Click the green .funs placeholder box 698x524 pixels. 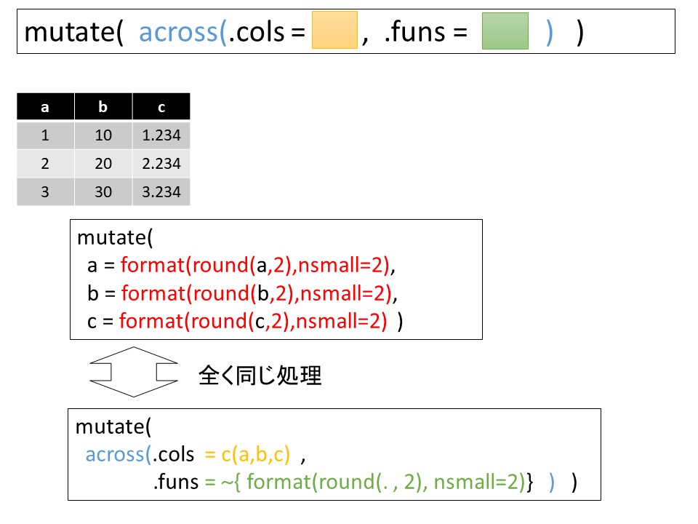coord(505,30)
